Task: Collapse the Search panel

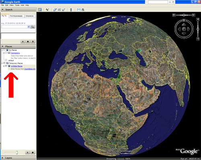Action: [2, 10]
